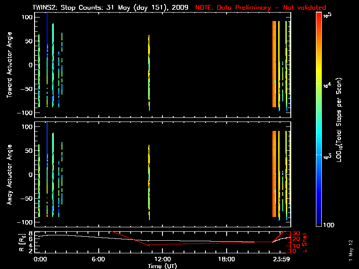This screenshot has height=269, width=359.
Task: Click the red 'Data Preliminary' note
Action: tap(260, 8)
